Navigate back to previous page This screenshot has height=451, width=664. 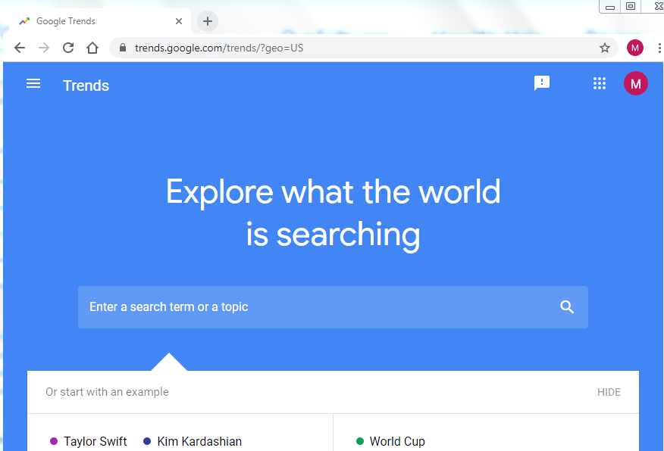(20, 48)
